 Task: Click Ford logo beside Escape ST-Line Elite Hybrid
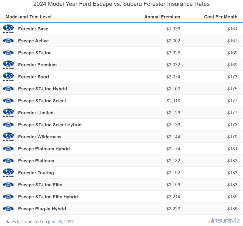coord(8,197)
